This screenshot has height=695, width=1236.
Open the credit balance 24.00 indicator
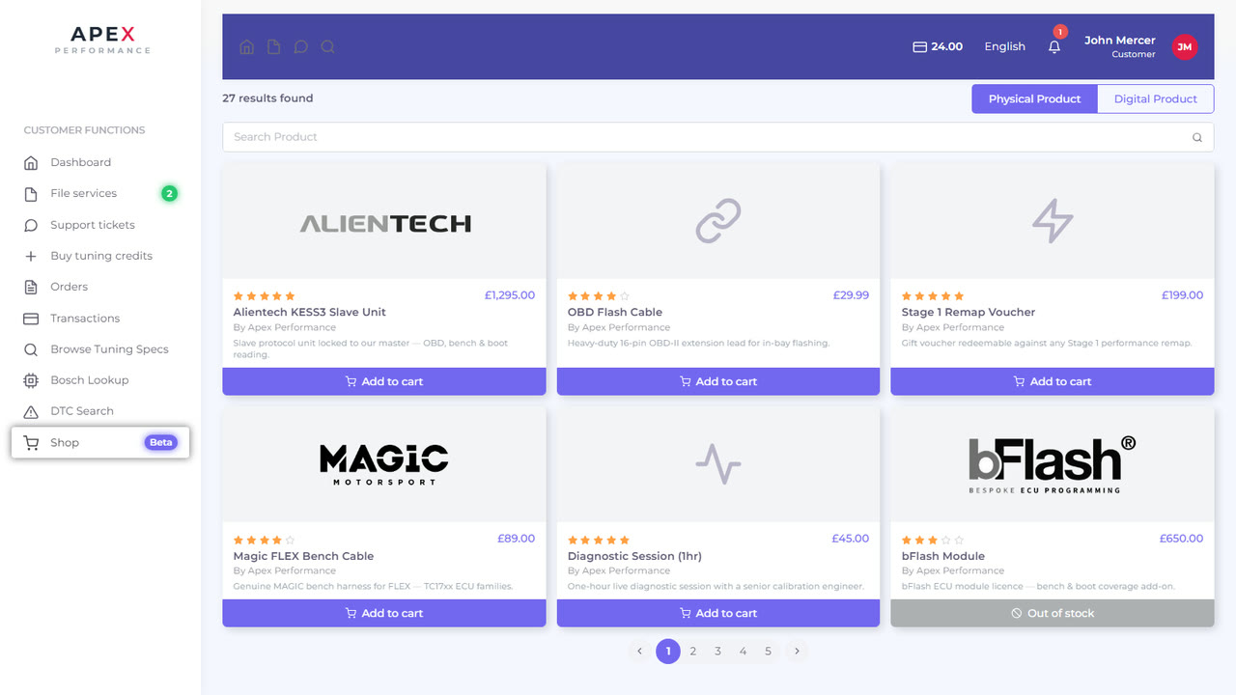(x=938, y=46)
